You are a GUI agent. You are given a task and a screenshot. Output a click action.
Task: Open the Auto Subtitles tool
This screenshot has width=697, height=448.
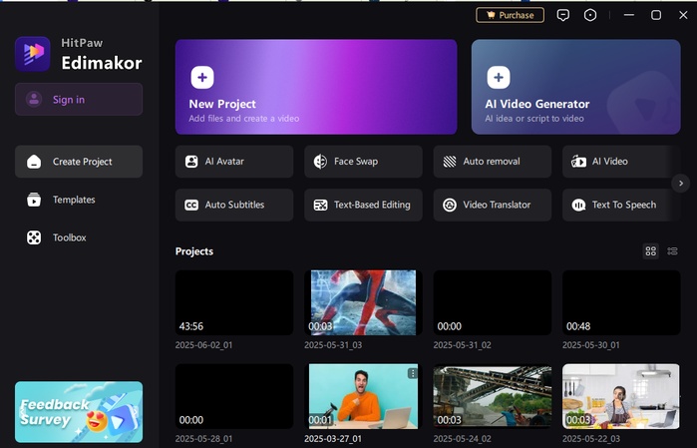point(234,205)
